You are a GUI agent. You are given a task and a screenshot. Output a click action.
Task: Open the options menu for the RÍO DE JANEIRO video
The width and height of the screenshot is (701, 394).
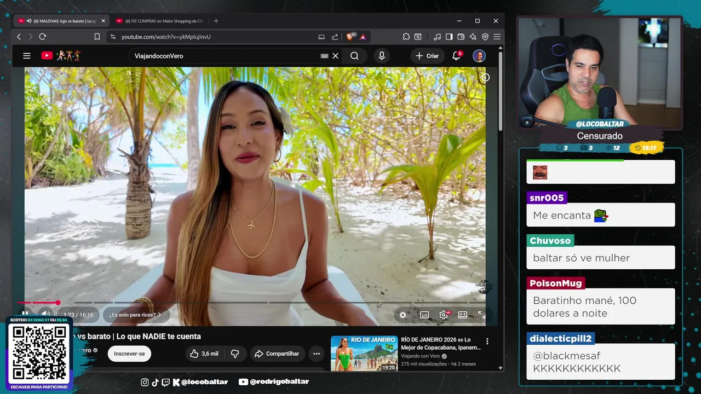(487, 341)
